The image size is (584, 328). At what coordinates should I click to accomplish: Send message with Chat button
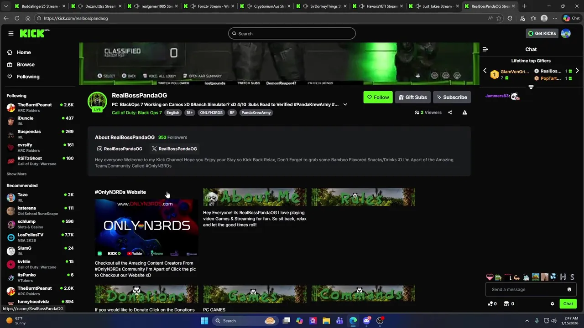click(568, 304)
